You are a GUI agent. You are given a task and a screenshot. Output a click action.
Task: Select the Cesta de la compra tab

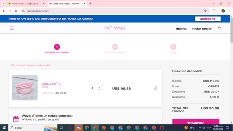point(66,4)
